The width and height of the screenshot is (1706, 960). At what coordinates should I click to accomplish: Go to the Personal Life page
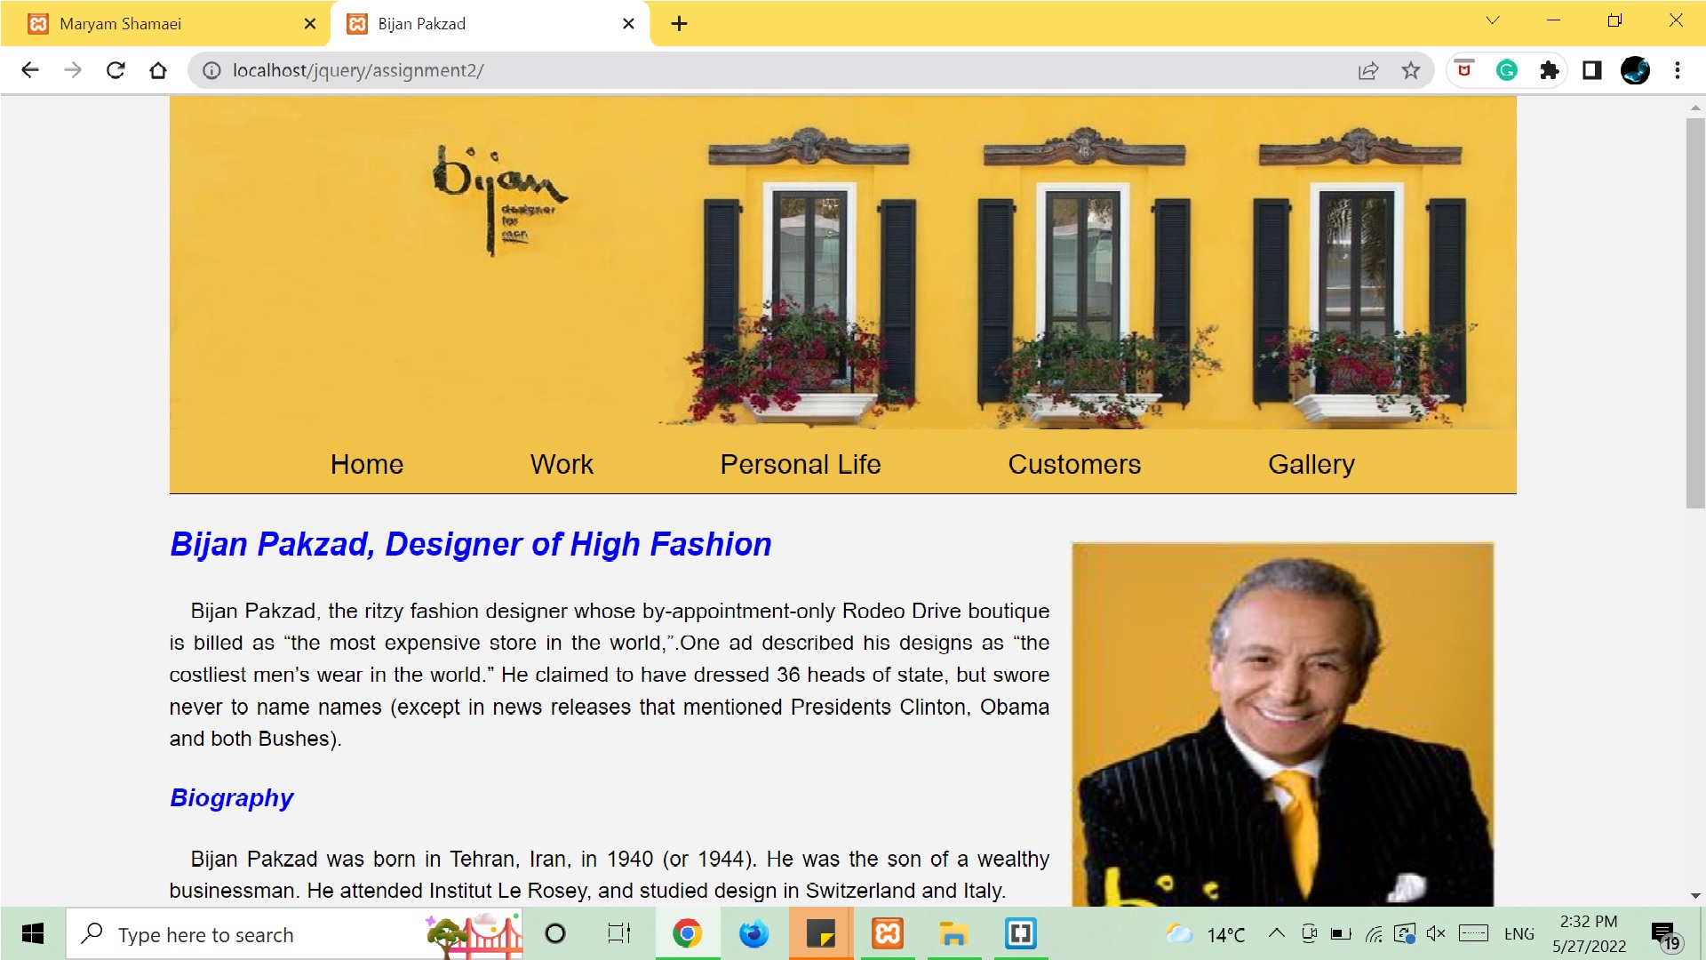801,464
